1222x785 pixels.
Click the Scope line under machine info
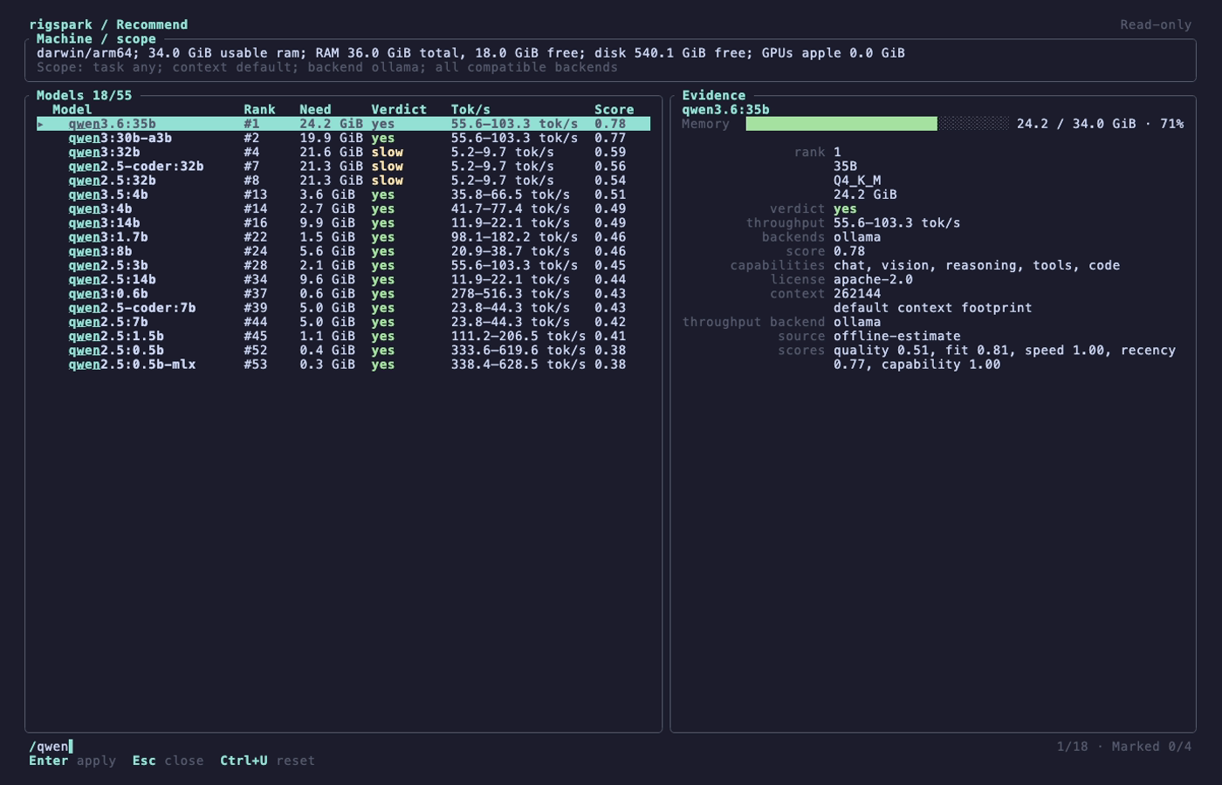[x=327, y=67]
